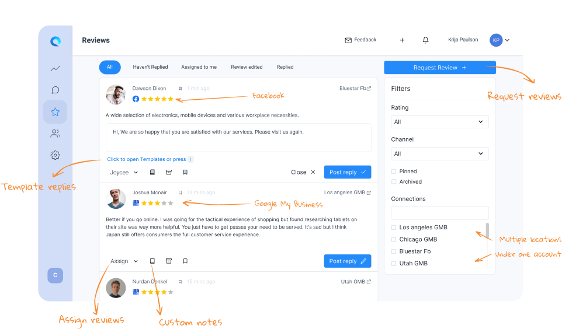Screen dimensions: 562x329
Task: Click the plus icon in top bar
Action: tap(402, 40)
